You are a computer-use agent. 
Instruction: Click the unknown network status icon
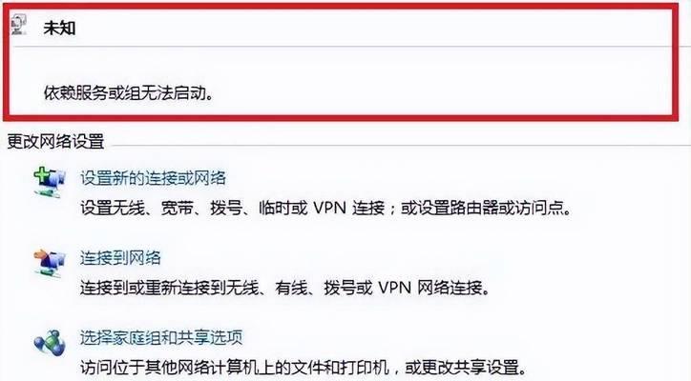(18, 24)
